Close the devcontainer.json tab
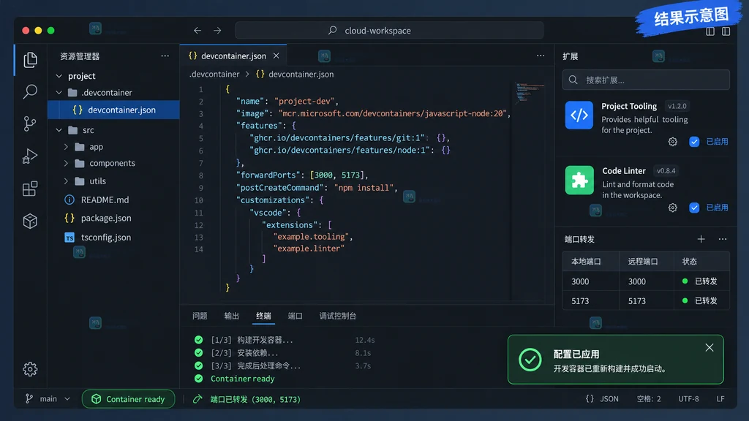 tap(276, 56)
